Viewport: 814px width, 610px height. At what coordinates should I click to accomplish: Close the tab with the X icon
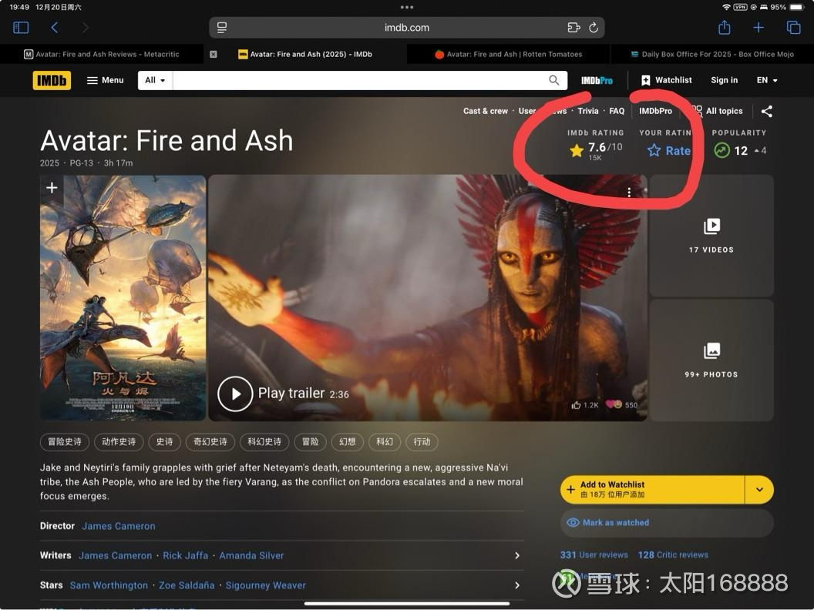pyautogui.click(x=214, y=54)
